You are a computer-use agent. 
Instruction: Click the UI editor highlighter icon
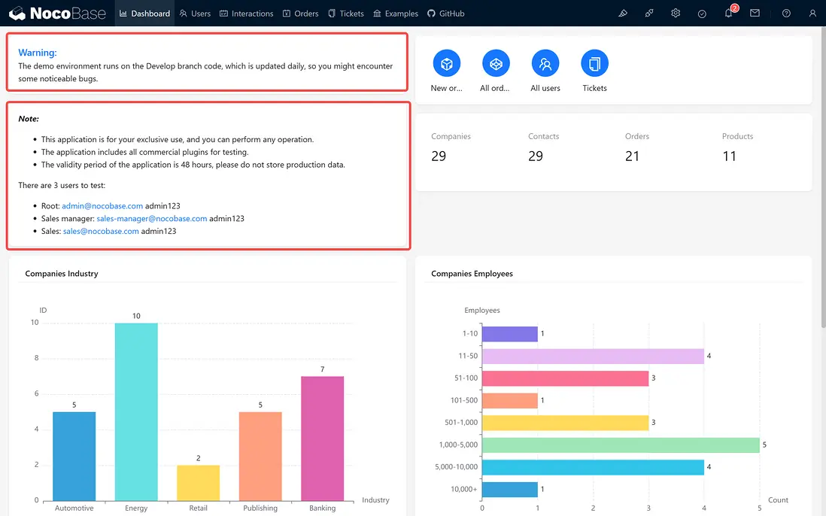[x=622, y=14]
